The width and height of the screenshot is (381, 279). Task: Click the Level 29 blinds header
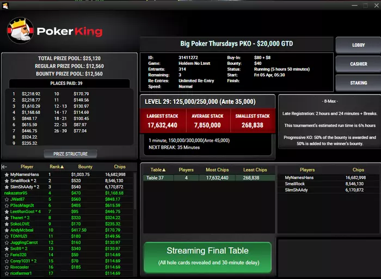point(200,102)
